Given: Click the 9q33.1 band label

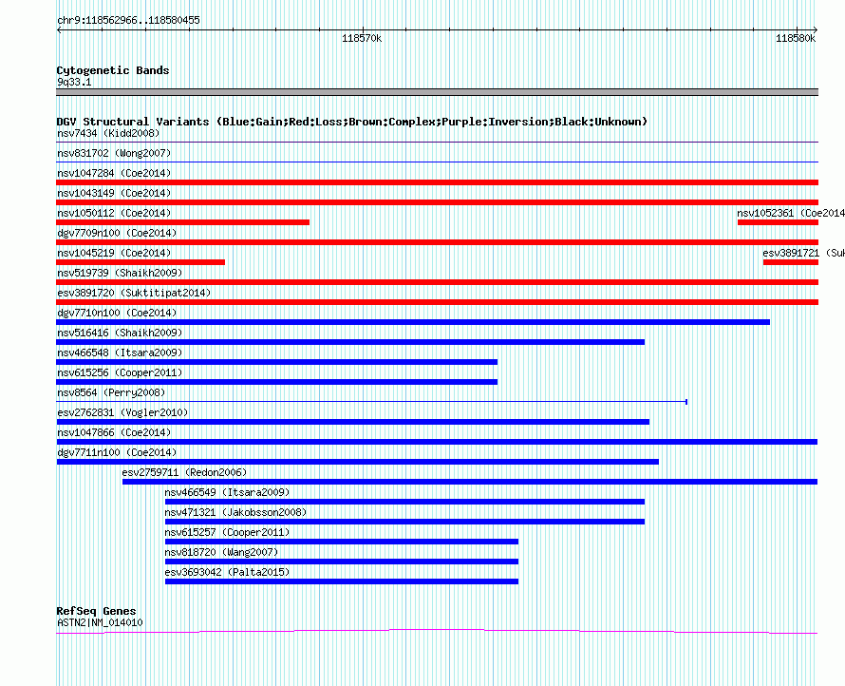Looking at the screenshot, I should pyautogui.click(x=74, y=82).
